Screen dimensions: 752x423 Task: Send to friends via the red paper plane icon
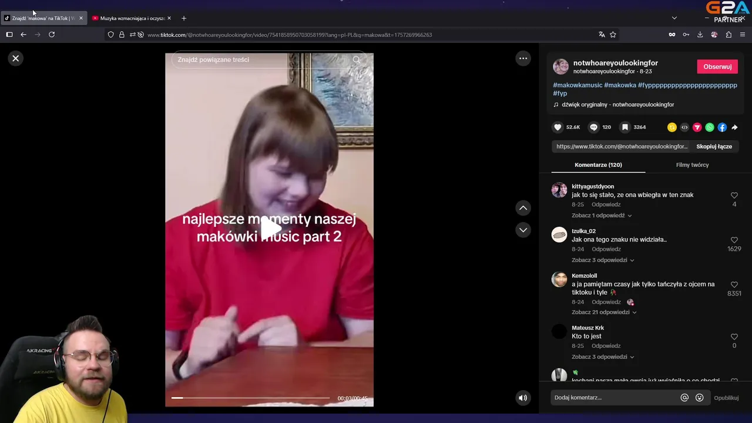click(x=697, y=127)
